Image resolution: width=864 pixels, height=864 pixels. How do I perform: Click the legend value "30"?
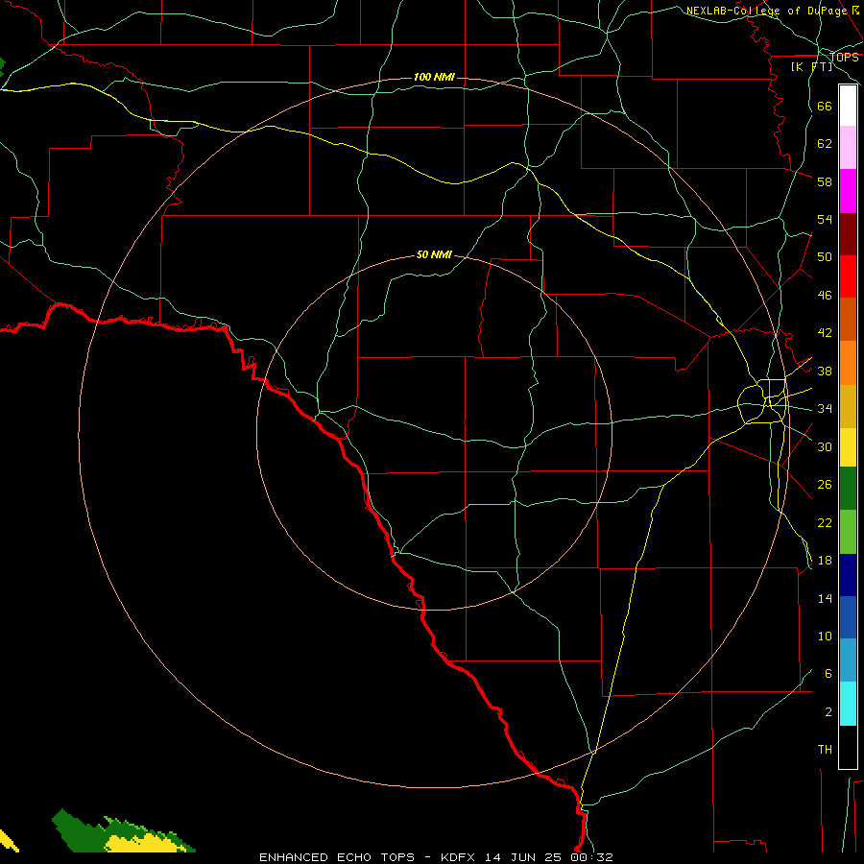(x=825, y=446)
